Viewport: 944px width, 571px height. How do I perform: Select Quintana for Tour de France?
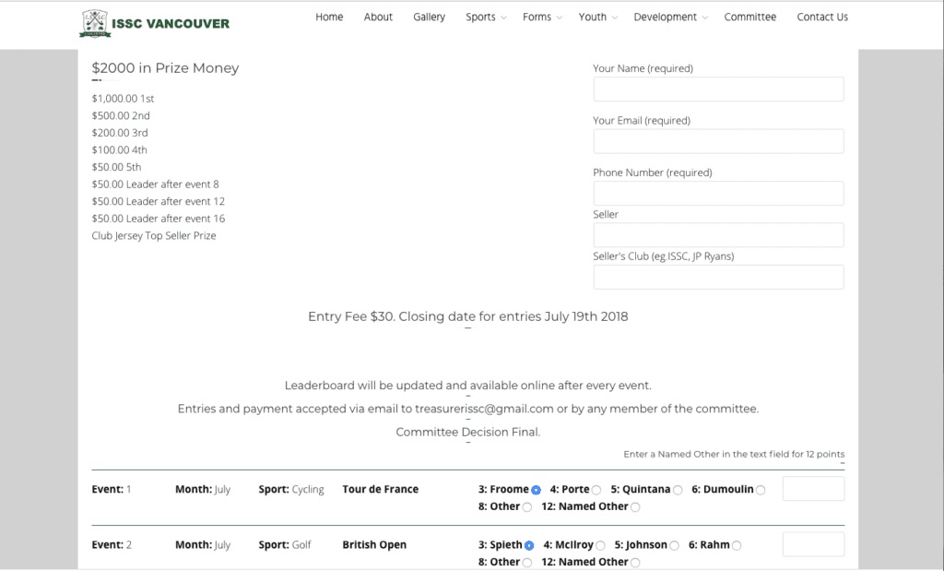pos(678,491)
